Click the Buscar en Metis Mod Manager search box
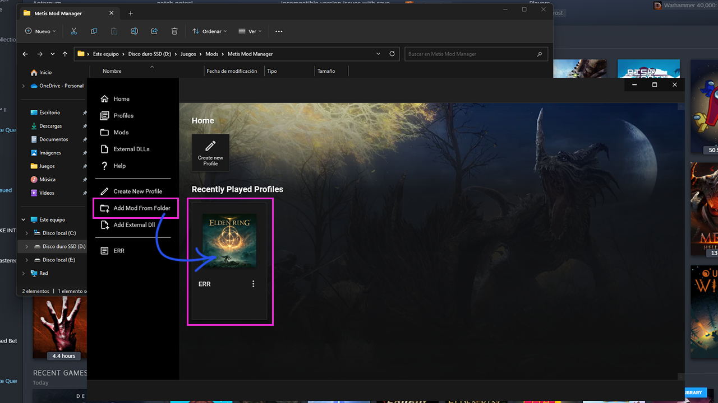This screenshot has height=403, width=718. click(476, 54)
